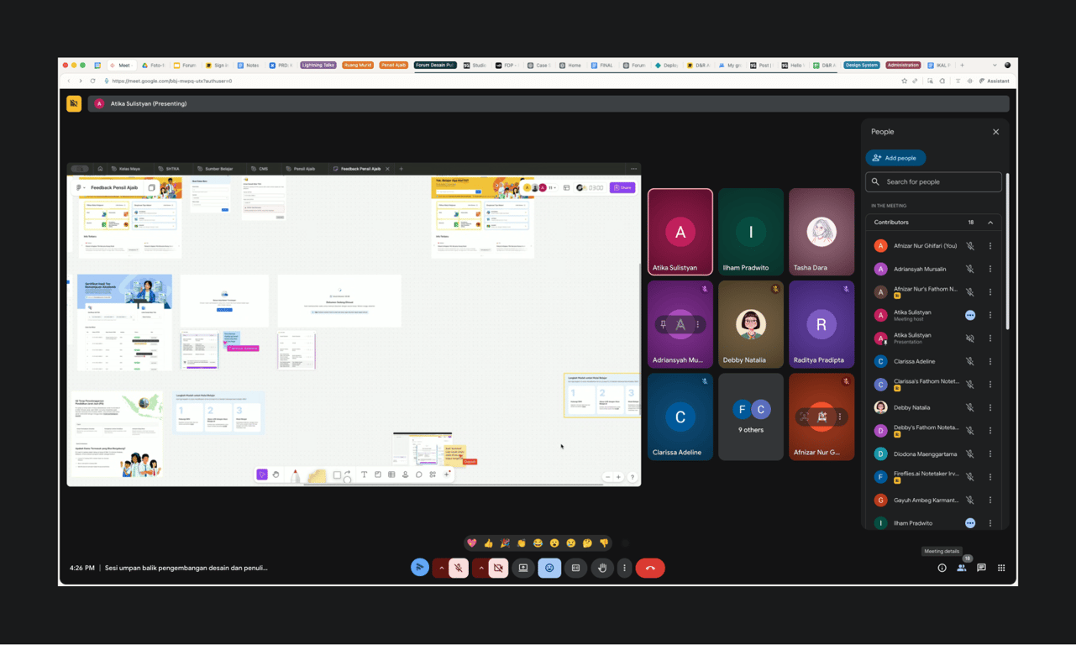Turn on your camera

pos(498,568)
